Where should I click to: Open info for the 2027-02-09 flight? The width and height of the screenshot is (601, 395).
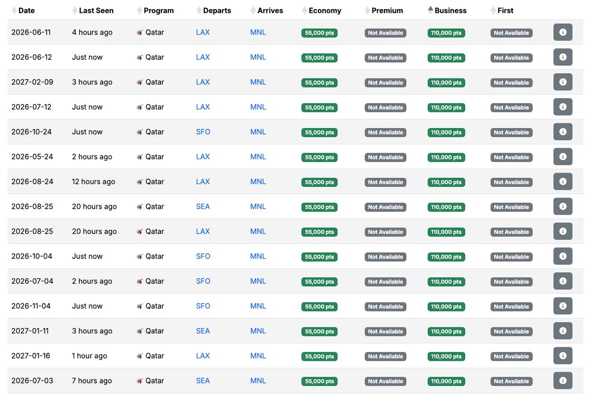click(x=562, y=82)
